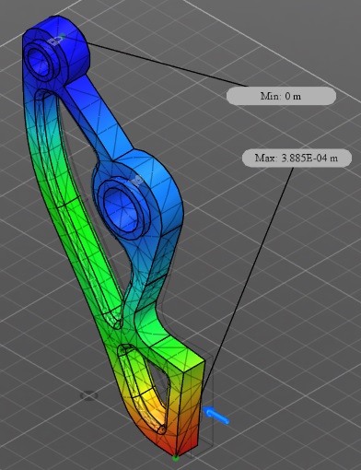
Task: Select the constraint glyph near middle bore
Action: (136, 182)
